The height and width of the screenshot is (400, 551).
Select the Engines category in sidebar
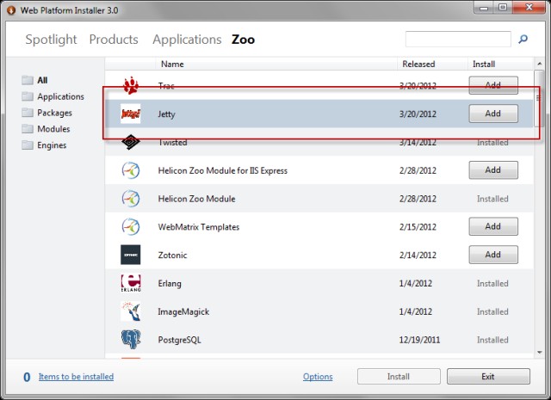tap(52, 145)
